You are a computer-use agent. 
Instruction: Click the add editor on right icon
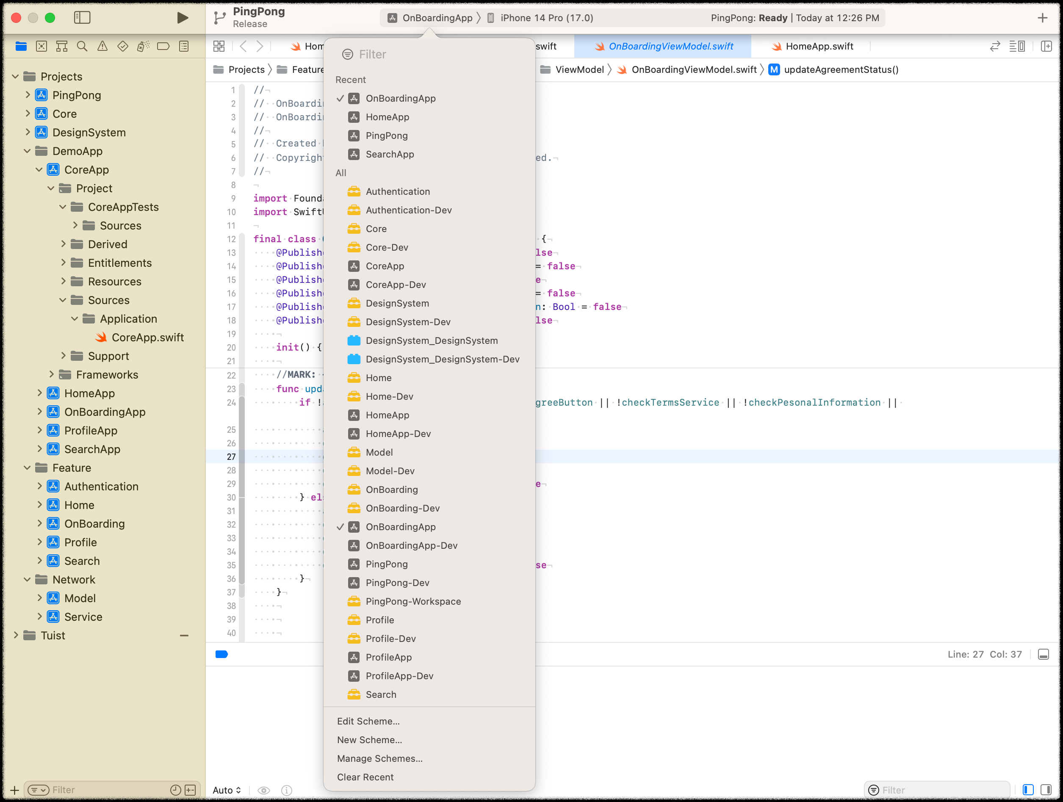1046,46
